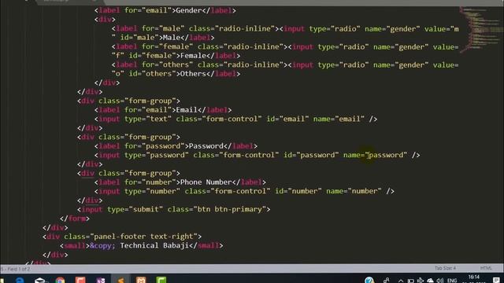This screenshot has width=504, height=283.
Task: Click name="email" attribute value
Action: tap(350, 119)
